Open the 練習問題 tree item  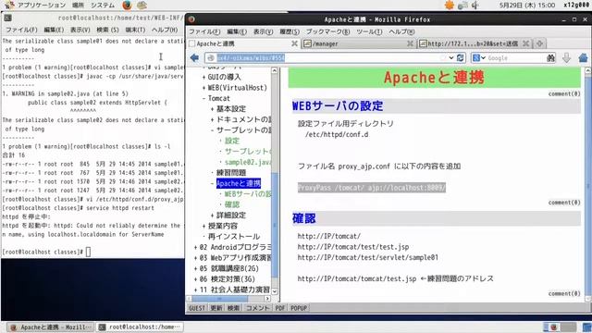coord(231,173)
